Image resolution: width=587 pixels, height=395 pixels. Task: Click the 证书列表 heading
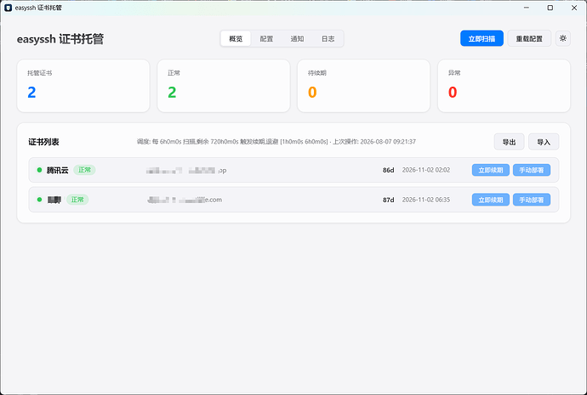point(43,142)
